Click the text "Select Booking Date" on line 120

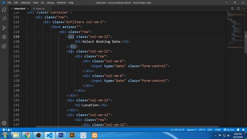click(101, 42)
